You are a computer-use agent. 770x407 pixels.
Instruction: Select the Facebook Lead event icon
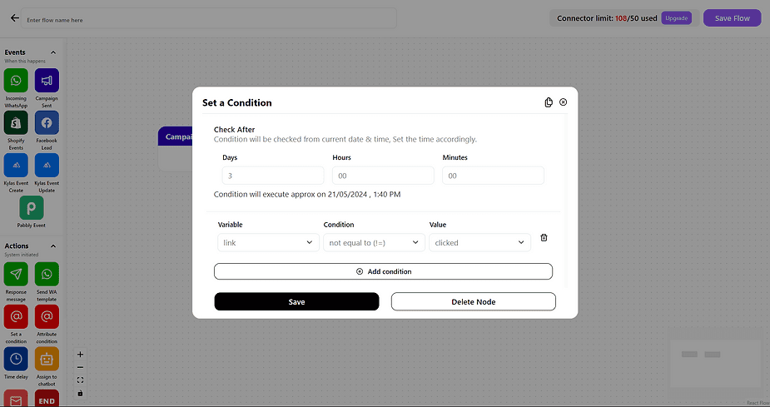47,122
